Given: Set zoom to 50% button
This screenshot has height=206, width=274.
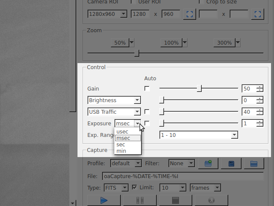Looking at the screenshot, I should (120, 42).
